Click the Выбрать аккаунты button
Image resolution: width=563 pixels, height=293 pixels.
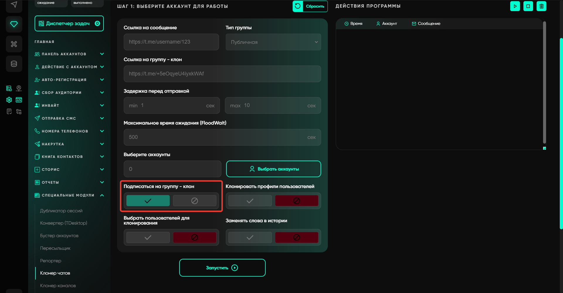click(x=273, y=169)
